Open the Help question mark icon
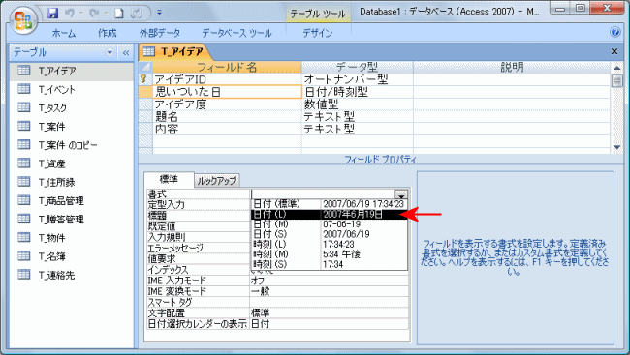Image resolution: width=630 pixels, height=355 pixels. tap(614, 32)
